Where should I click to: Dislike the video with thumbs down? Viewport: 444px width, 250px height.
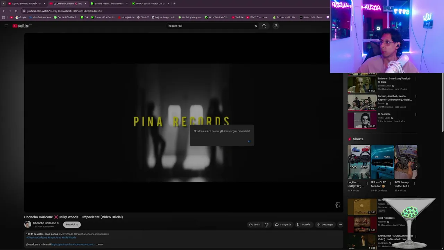tap(267, 225)
